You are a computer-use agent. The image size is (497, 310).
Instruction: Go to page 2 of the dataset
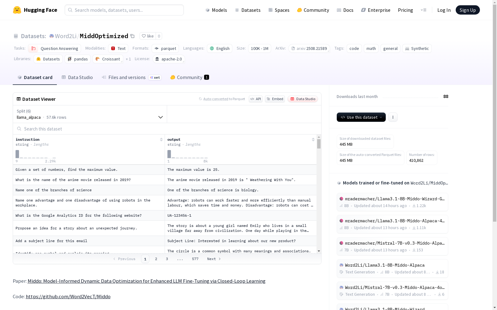[x=156, y=259]
